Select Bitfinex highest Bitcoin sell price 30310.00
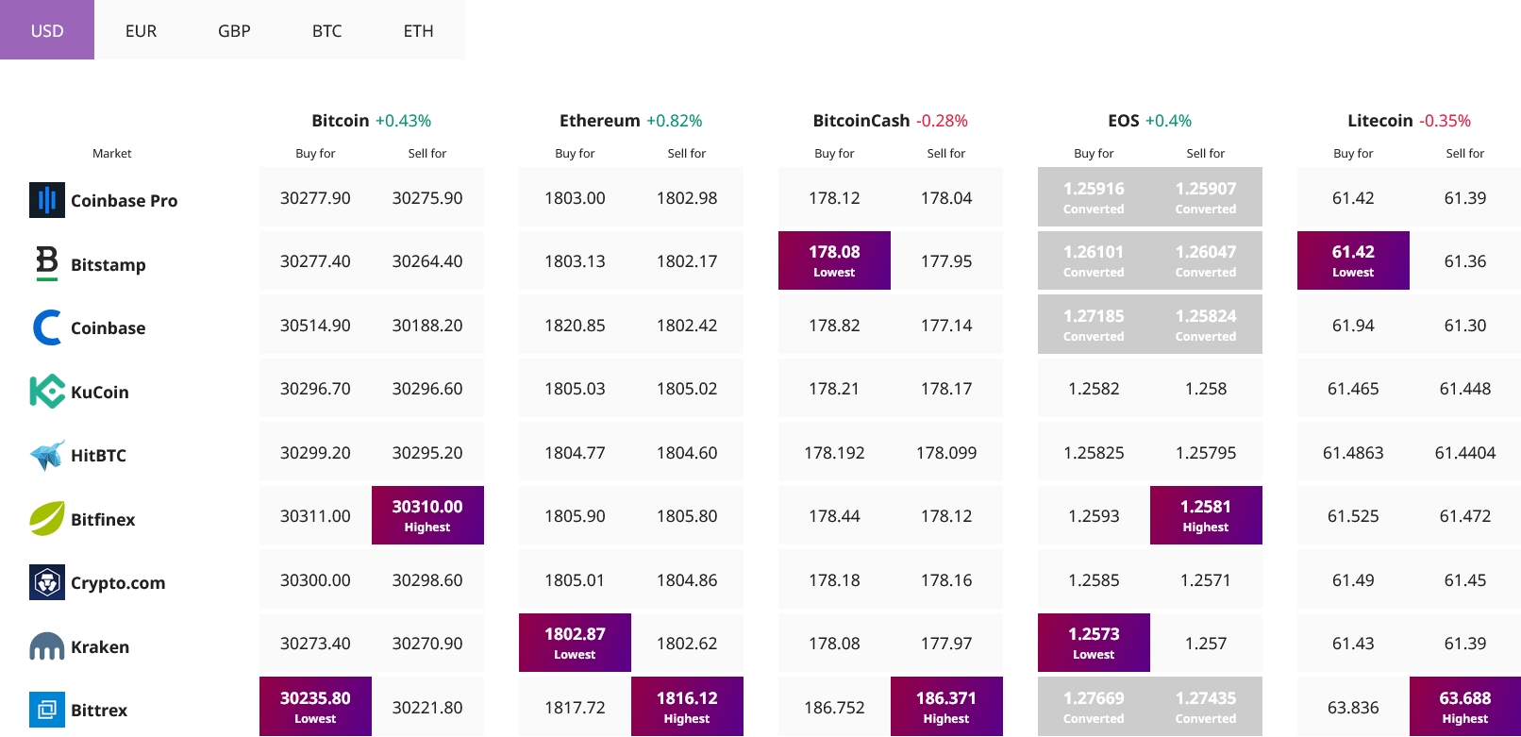 pos(427,515)
